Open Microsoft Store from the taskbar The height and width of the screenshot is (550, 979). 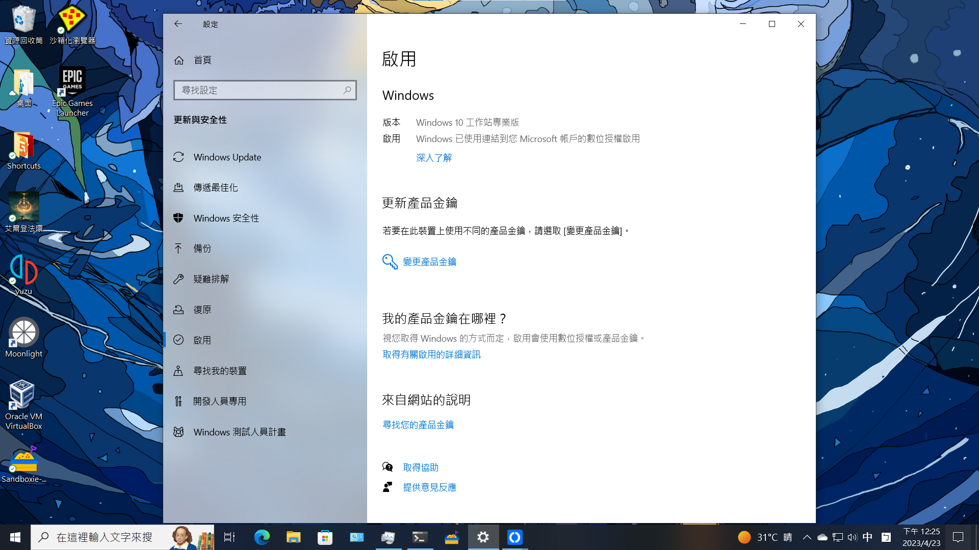click(325, 537)
